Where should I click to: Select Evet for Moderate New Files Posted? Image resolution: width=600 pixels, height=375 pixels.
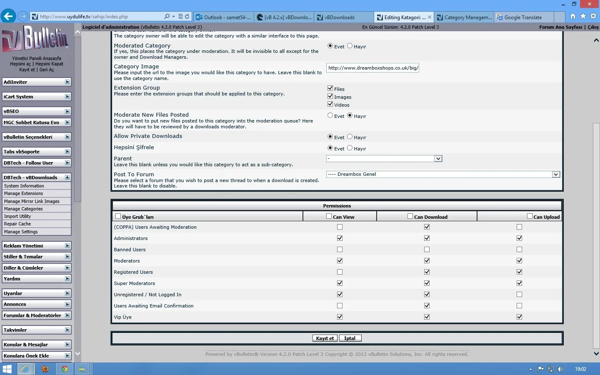(x=330, y=115)
